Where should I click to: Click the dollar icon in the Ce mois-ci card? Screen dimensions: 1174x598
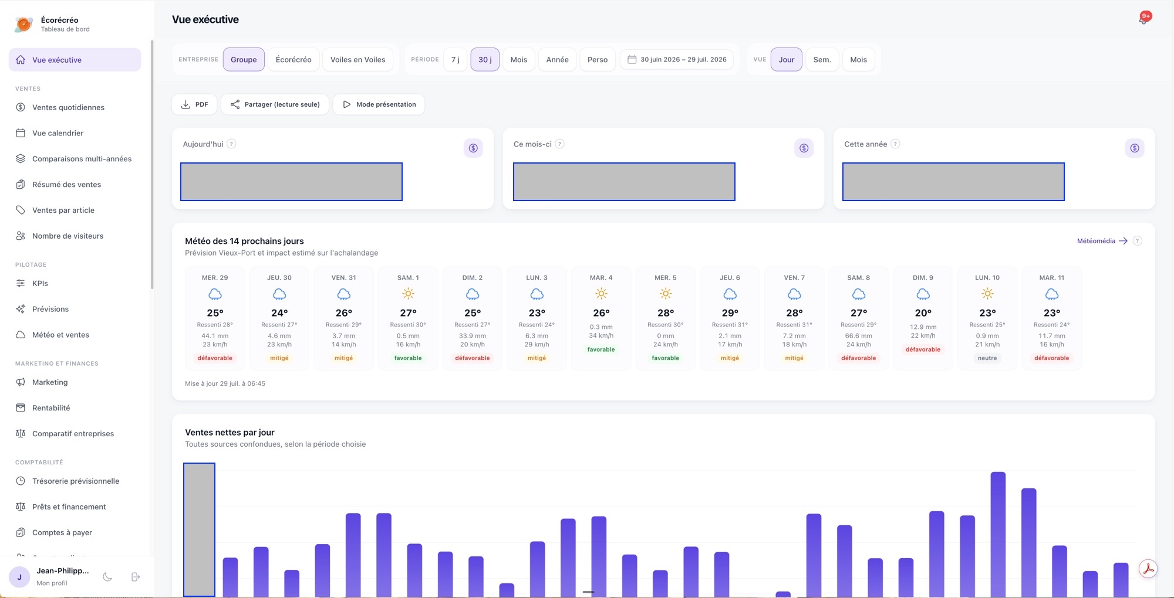click(804, 148)
